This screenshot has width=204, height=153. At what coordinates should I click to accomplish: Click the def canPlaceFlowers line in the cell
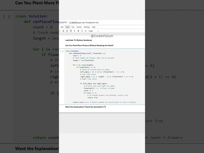(x=87, y=53)
